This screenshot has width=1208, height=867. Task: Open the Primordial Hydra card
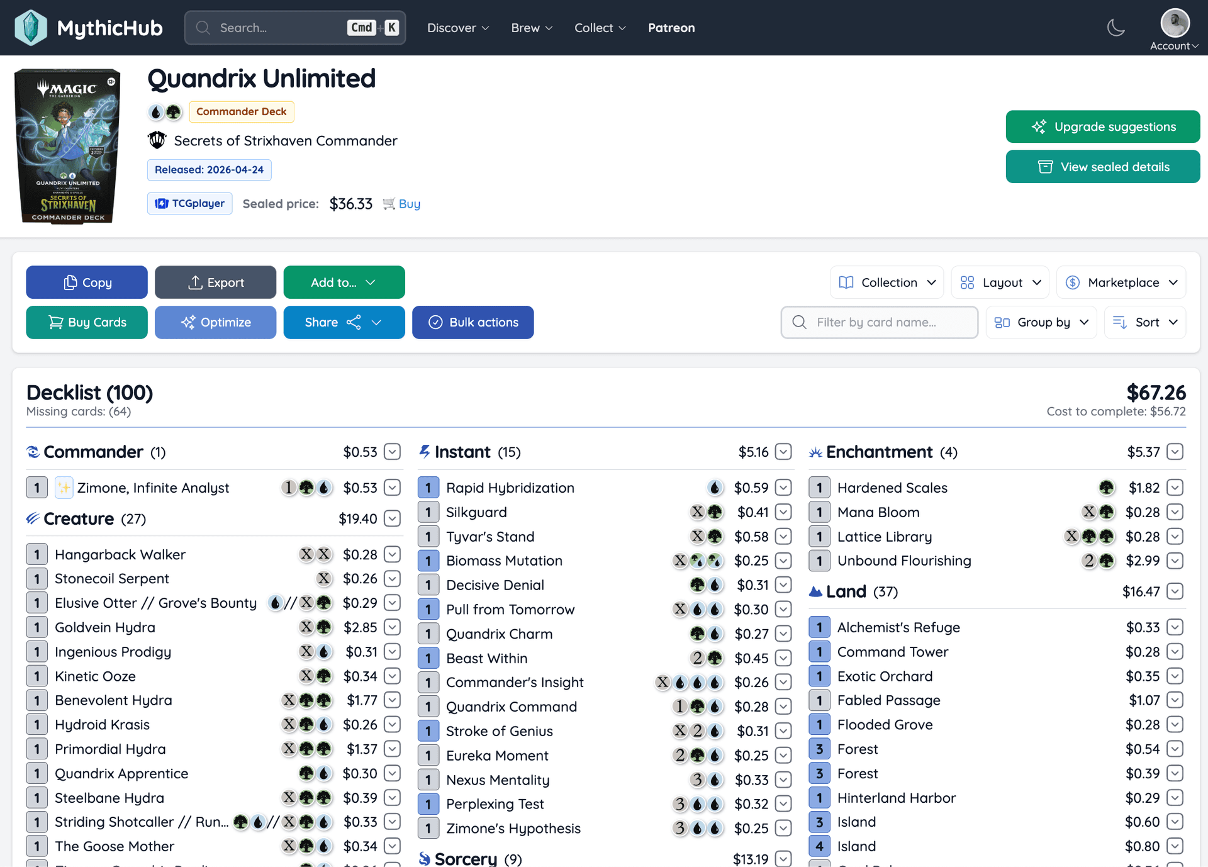coord(110,749)
